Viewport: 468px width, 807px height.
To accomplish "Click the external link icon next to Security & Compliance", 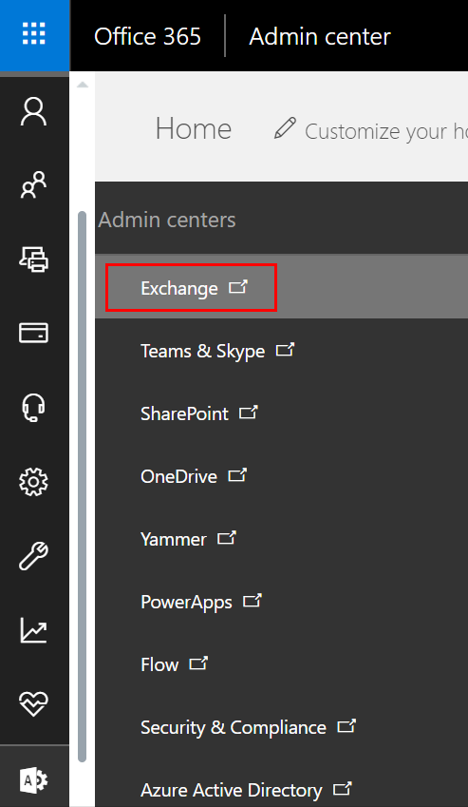I will [x=346, y=726].
